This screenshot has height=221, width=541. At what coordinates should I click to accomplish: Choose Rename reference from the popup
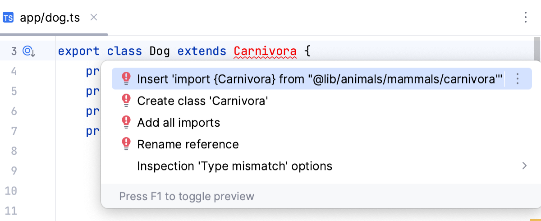coord(188,144)
